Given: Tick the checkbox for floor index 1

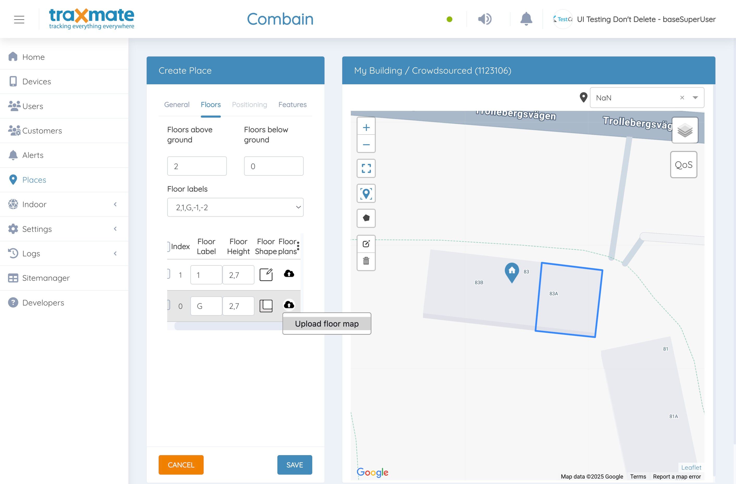Looking at the screenshot, I should [169, 274].
